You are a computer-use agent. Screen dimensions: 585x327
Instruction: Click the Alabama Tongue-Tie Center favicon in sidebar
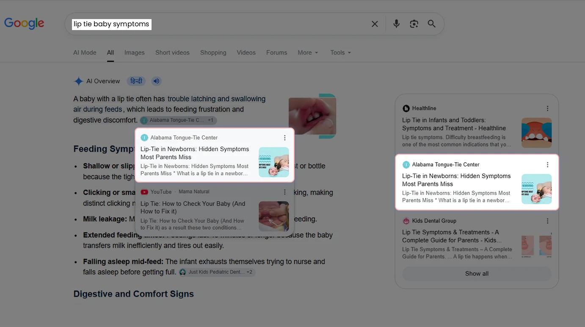point(406,164)
